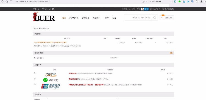Click the blue button beside QQ icon
The height and width of the screenshot is (100, 206).
146,9
